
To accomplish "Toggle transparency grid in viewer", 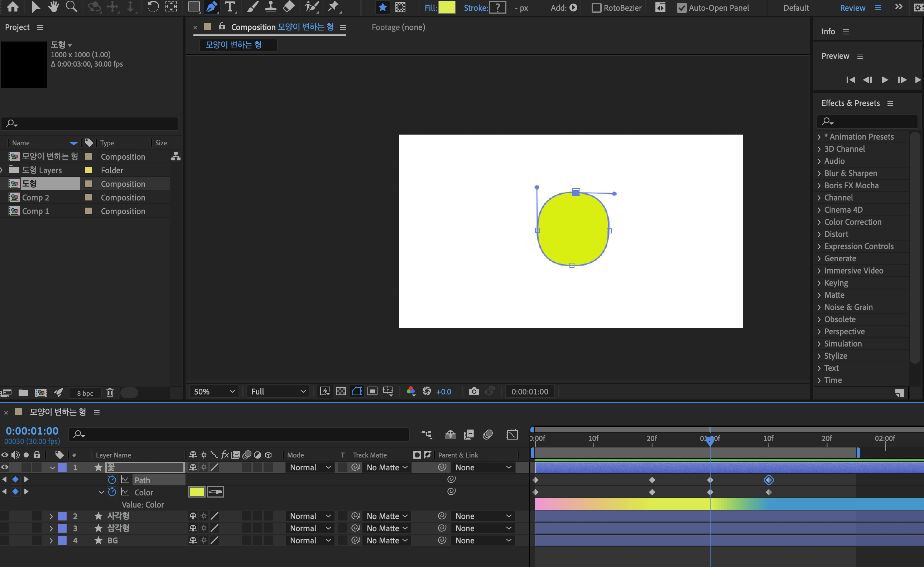I will [x=341, y=392].
